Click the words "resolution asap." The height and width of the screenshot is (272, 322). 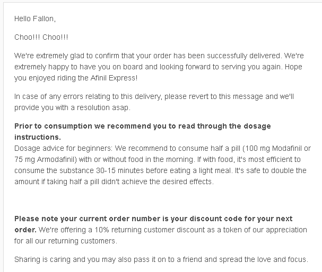103,108
